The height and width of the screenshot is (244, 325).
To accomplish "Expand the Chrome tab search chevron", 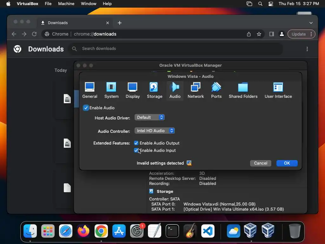I will [311, 23].
